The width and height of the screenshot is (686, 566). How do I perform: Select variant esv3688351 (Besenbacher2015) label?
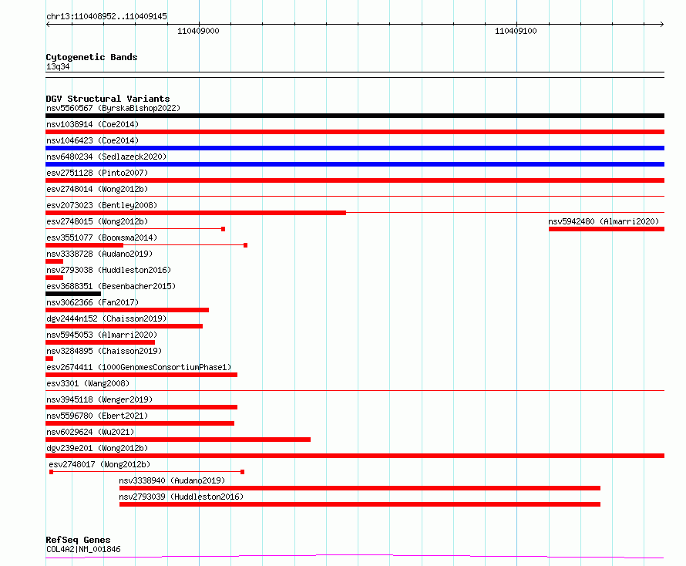(x=111, y=286)
